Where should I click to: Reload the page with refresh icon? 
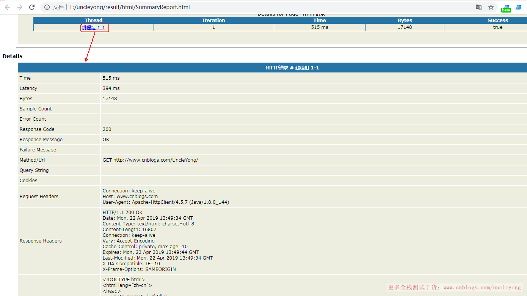click(32, 7)
